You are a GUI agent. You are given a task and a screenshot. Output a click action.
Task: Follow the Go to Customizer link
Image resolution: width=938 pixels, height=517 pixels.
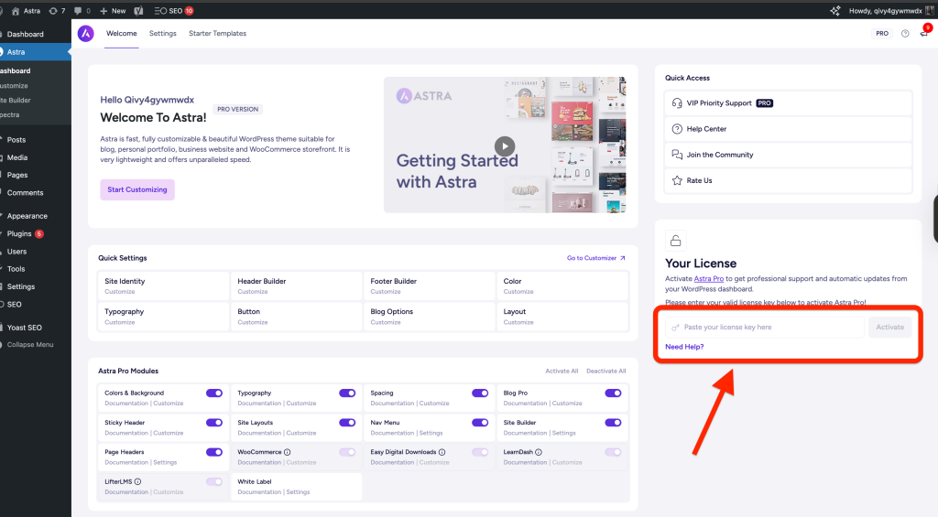pyautogui.click(x=596, y=258)
